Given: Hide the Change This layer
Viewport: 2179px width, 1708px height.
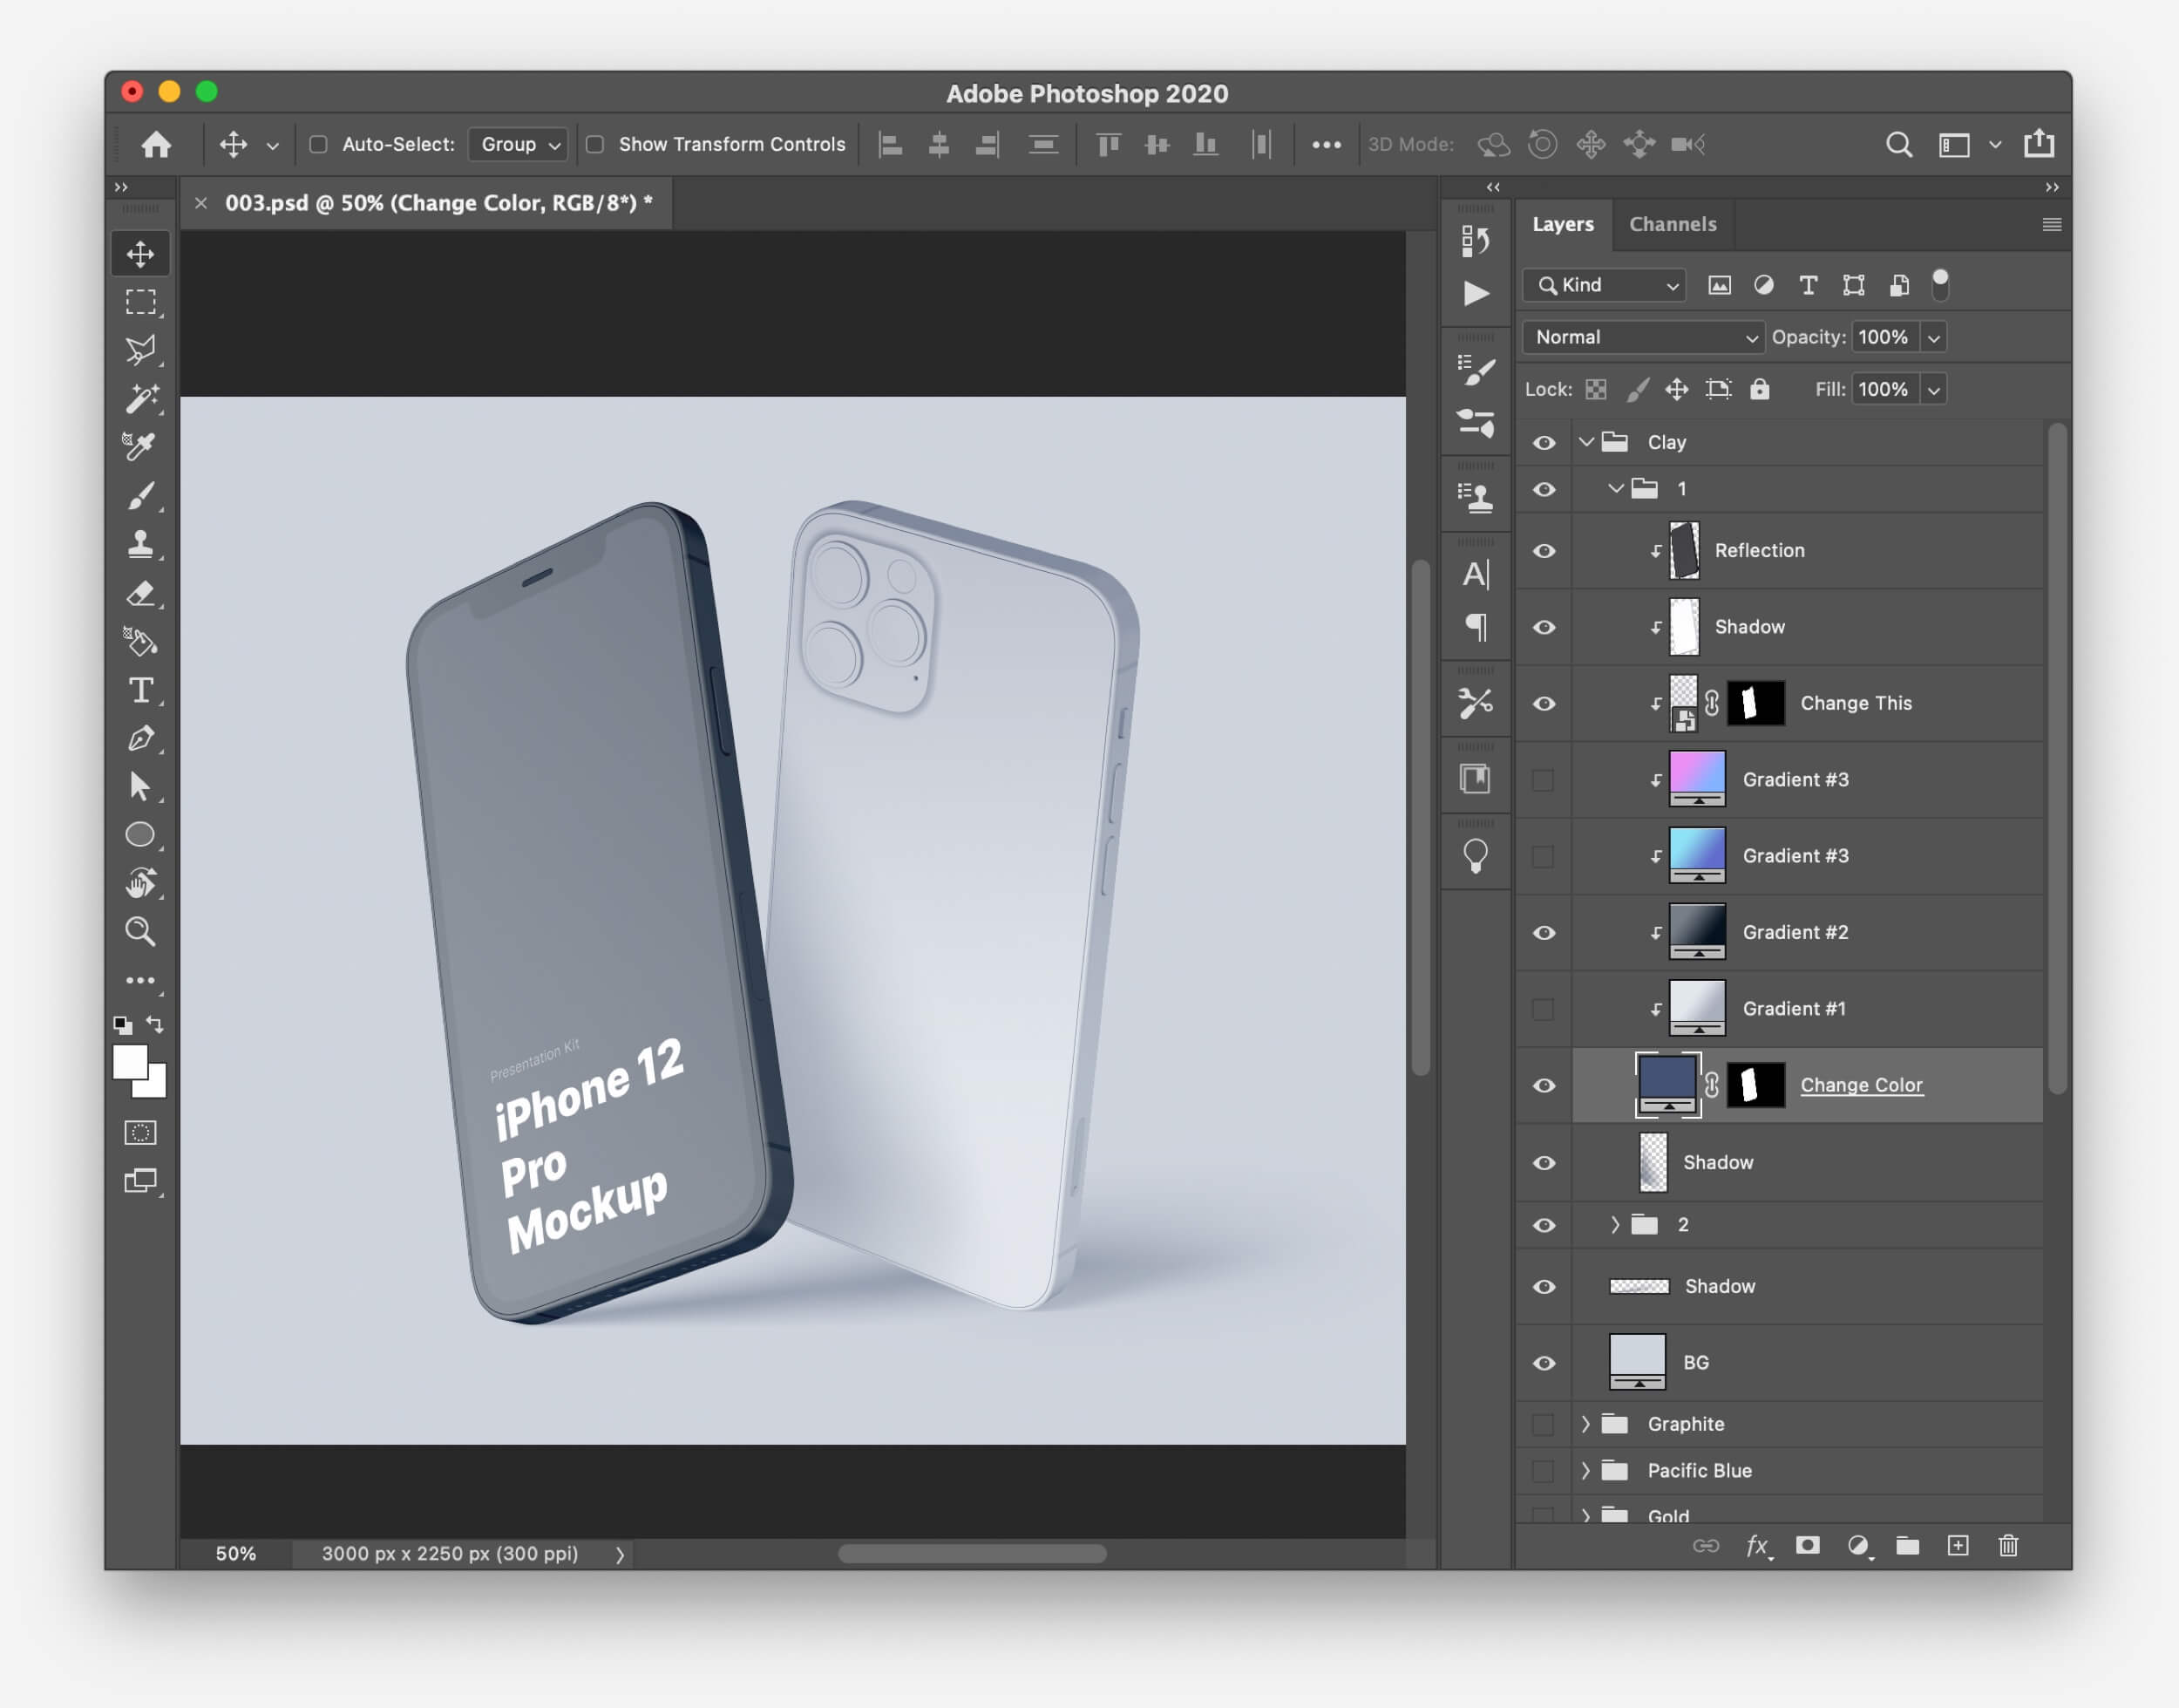Looking at the screenshot, I should pyautogui.click(x=1544, y=704).
